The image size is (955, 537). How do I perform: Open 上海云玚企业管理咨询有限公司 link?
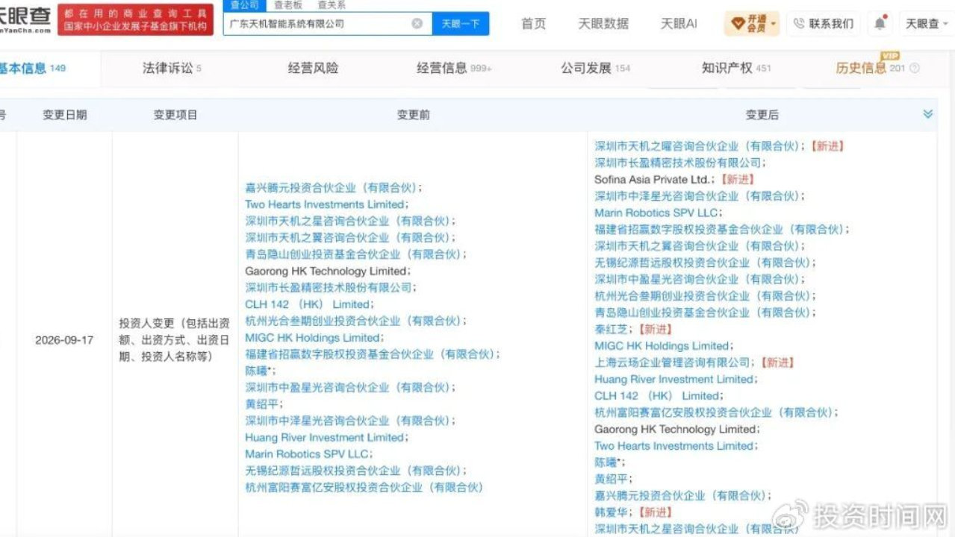(x=674, y=362)
